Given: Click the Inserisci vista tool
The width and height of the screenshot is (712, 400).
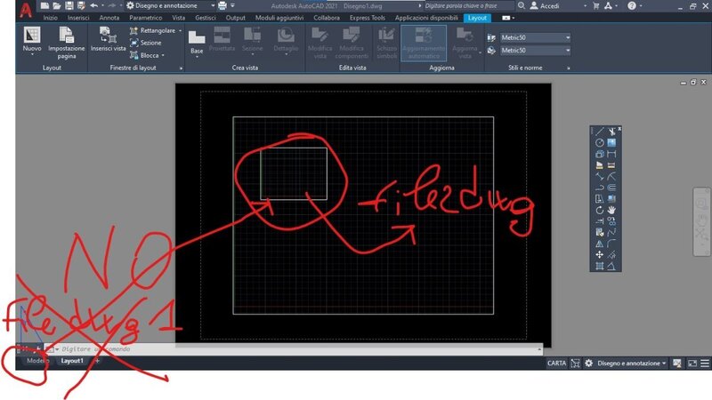Looking at the screenshot, I should point(108,39).
